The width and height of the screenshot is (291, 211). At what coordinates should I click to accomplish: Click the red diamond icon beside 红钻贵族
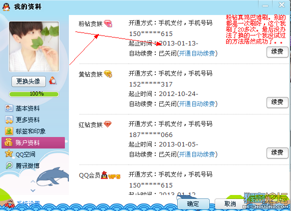click(108, 124)
